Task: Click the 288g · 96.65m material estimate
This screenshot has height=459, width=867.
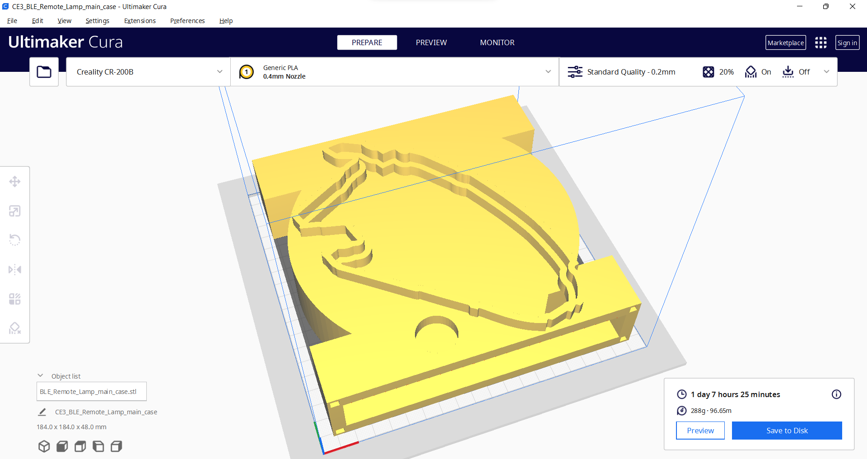Action: 711,411
